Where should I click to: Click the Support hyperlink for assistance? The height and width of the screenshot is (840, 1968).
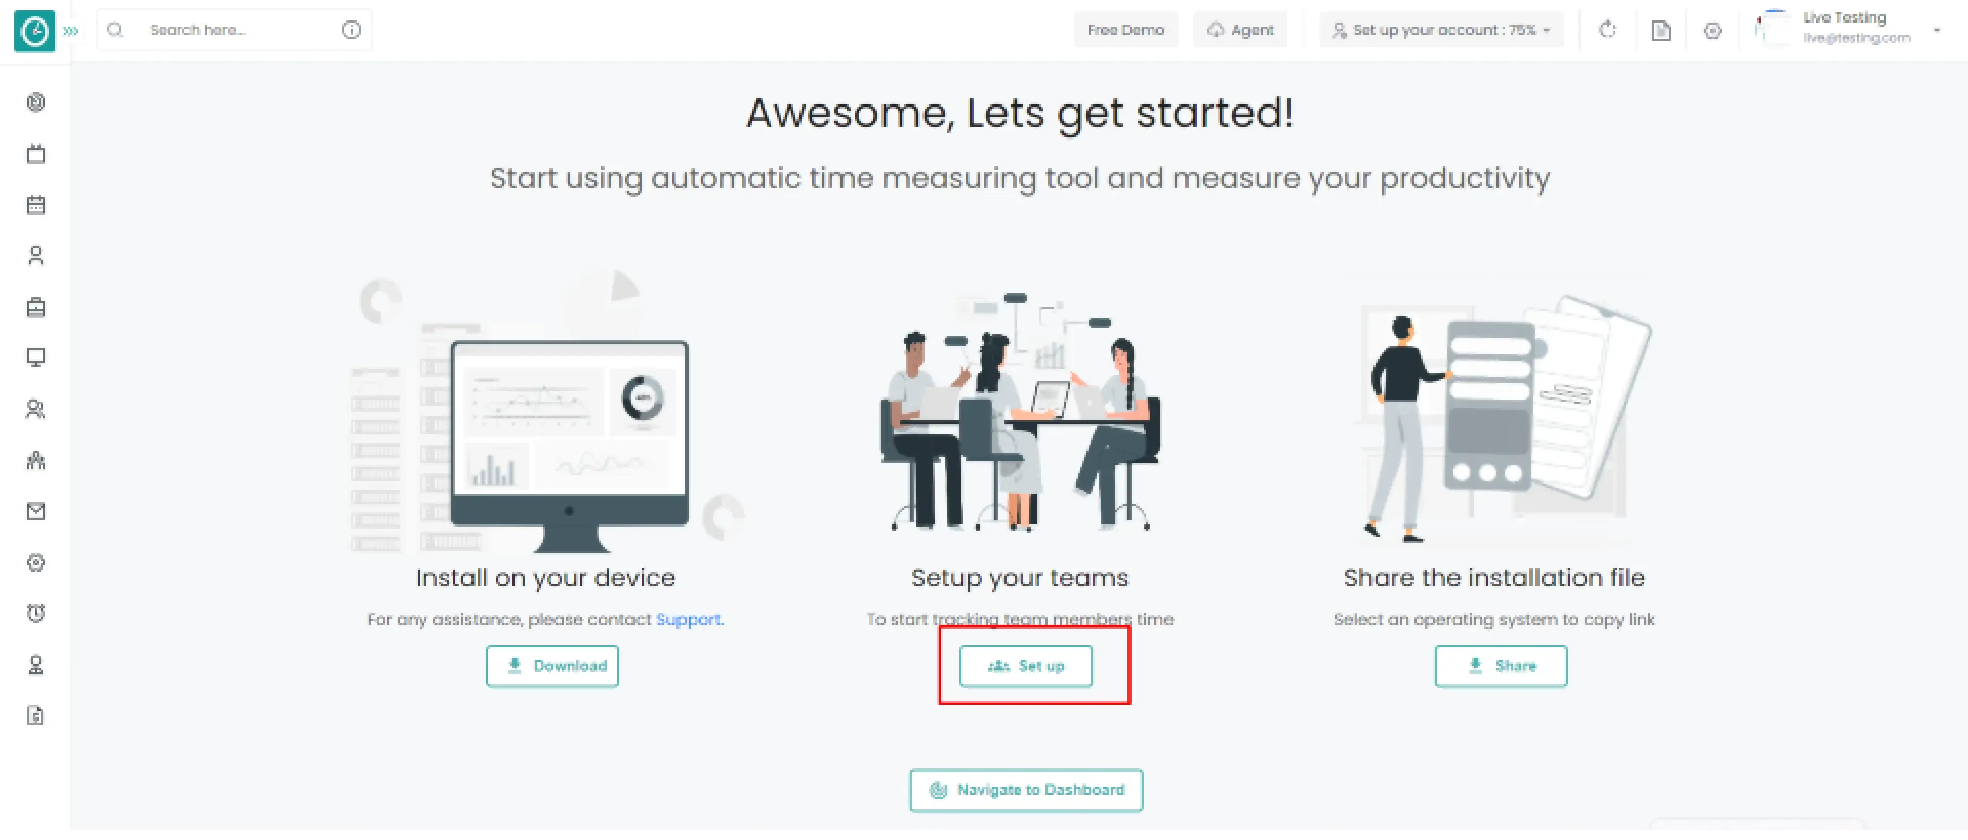coord(688,618)
